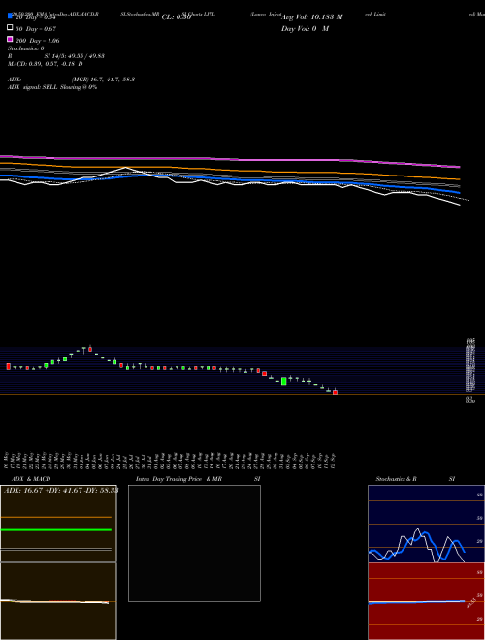Click the 'Stochastics & R' panel title
Screen dimensions: 485x640
[396, 479]
